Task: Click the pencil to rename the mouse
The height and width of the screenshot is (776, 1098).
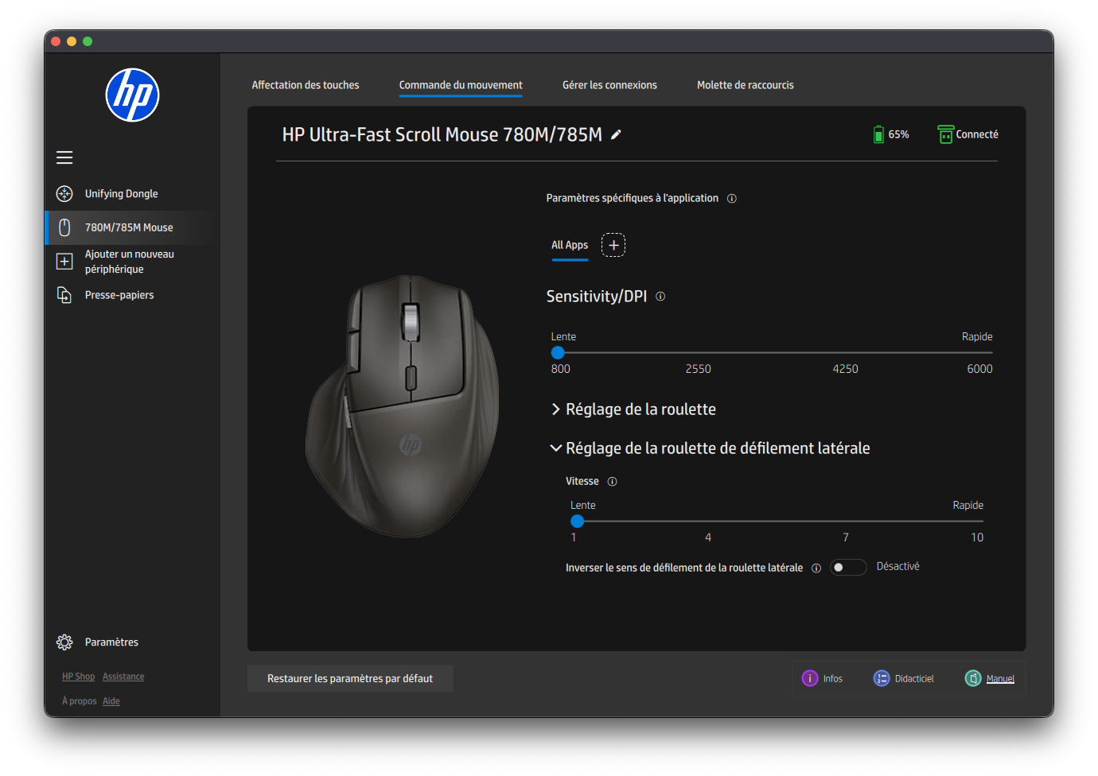Action: point(615,135)
